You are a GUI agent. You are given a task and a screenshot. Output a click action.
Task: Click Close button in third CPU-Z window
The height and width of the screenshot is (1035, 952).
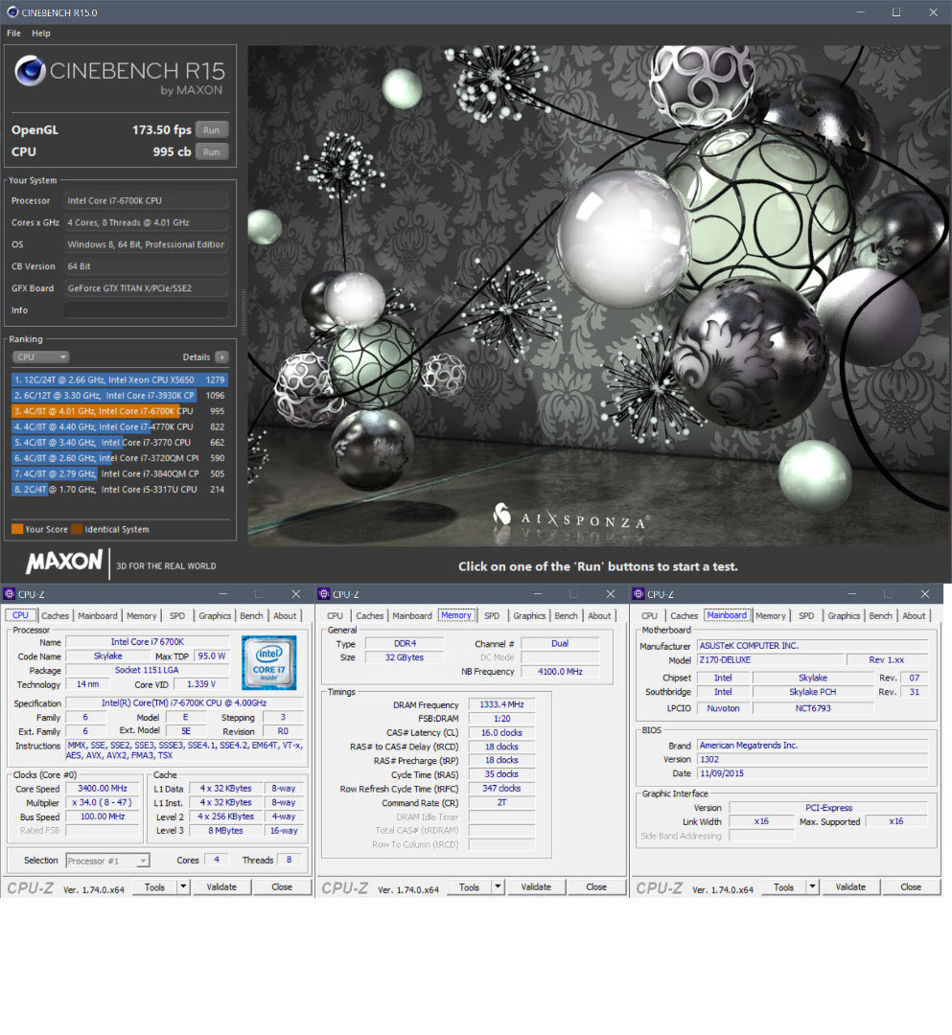pyautogui.click(x=911, y=887)
